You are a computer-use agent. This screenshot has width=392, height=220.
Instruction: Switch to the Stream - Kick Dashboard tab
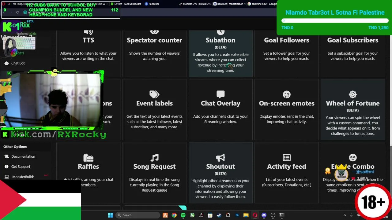click(126, 4)
